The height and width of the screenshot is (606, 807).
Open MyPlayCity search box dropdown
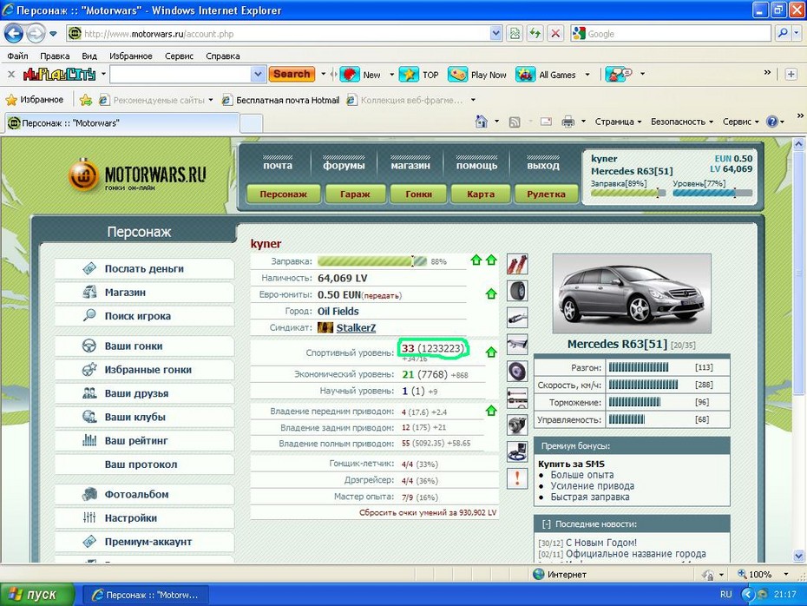[x=258, y=74]
